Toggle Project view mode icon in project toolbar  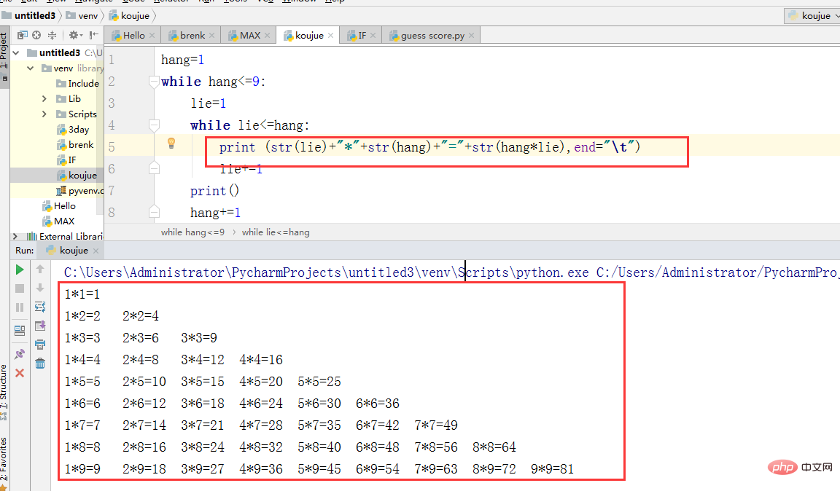point(22,36)
